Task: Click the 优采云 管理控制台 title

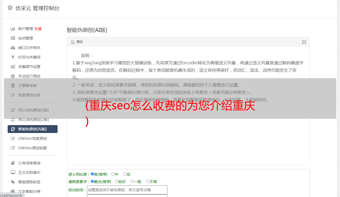Action: (37, 8)
